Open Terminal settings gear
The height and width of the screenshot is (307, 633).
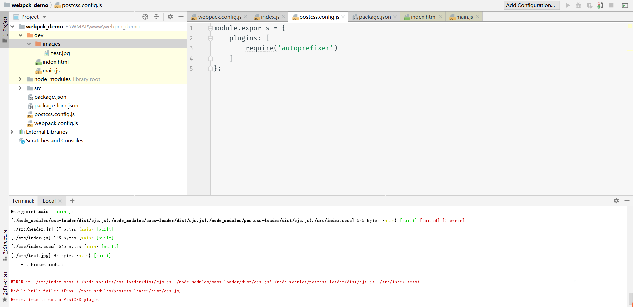point(616,201)
